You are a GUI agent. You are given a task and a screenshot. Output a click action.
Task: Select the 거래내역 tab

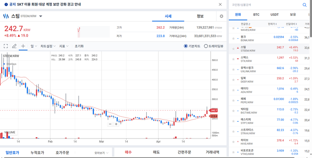point(212,152)
